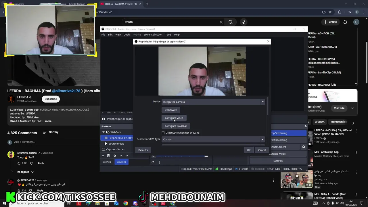Cancel the properties dialog

coord(262,150)
